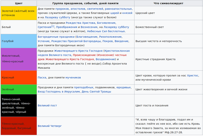Click the «Богородичные праздники» link
This screenshot has height=136, width=203.
56,37
